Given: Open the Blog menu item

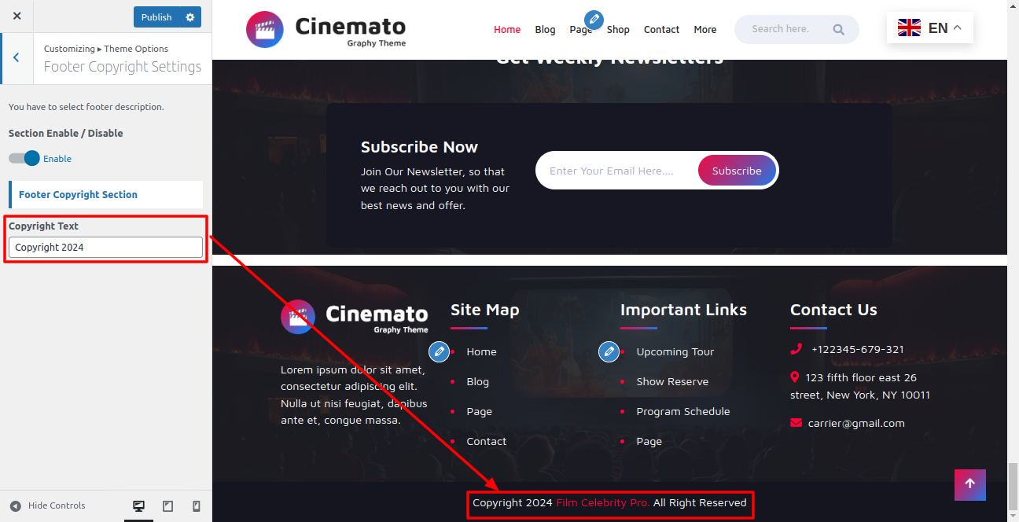Looking at the screenshot, I should pos(545,30).
